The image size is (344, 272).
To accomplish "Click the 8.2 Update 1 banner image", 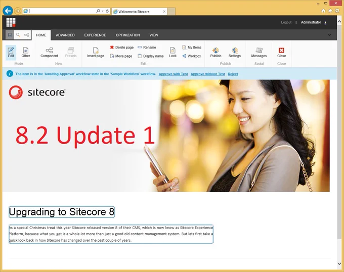I will tap(166, 136).
